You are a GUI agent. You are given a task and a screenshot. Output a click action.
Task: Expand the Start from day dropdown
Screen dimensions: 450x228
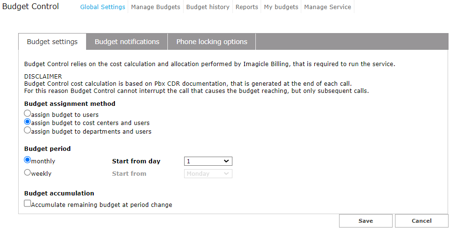pos(208,161)
